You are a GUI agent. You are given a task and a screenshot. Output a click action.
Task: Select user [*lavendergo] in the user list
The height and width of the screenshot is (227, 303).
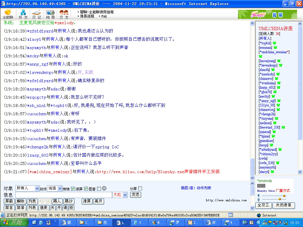(x=268, y=65)
